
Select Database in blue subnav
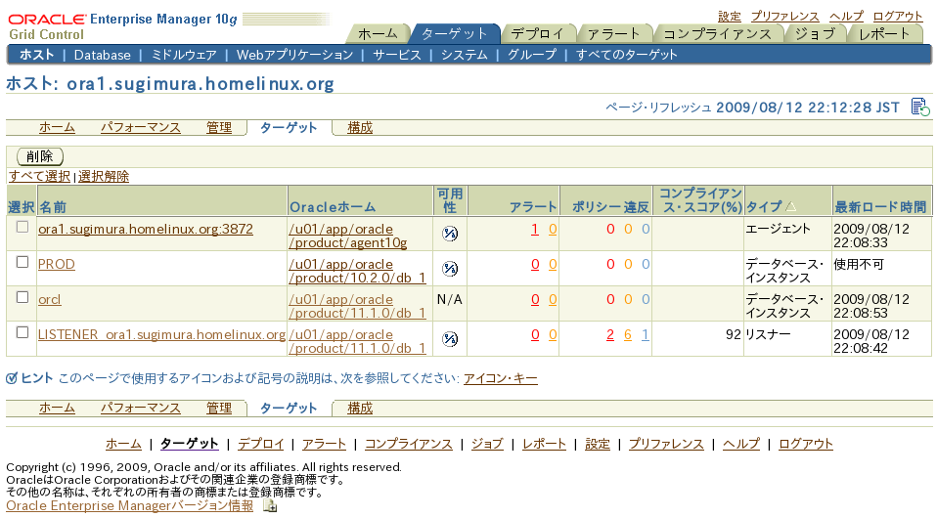tap(102, 55)
